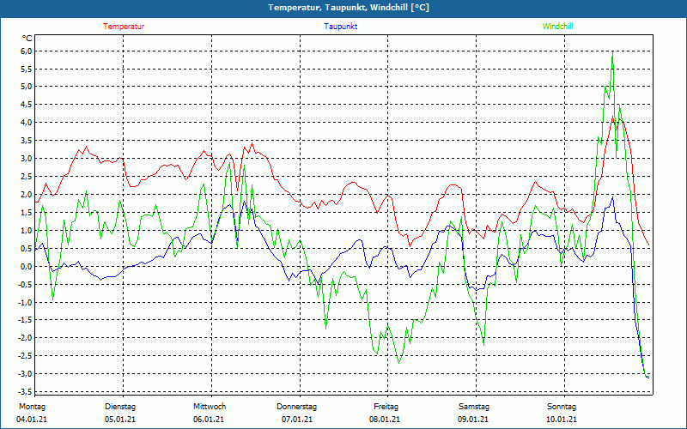
Task: Click the Sonntag day label
Action: coord(562,407)
